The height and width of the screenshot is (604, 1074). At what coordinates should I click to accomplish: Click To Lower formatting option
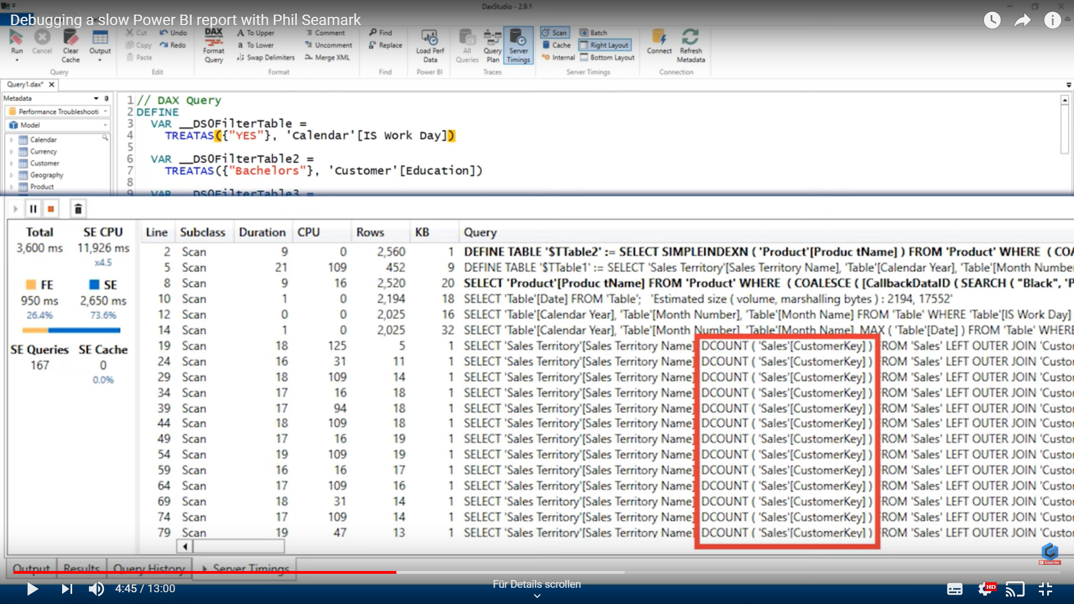(256, 45)
